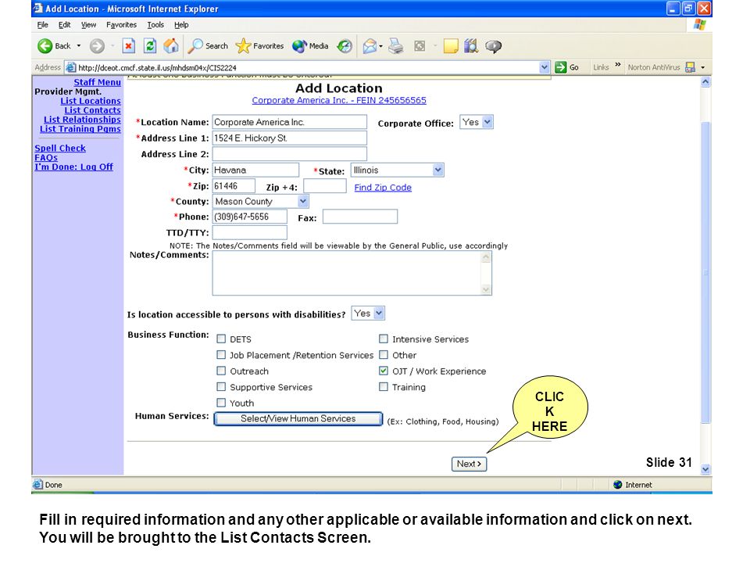This screenshot has height=563, width=750.
Task: Uncheck OJT / Work Experience checkbox
Action: coord(383,371)
